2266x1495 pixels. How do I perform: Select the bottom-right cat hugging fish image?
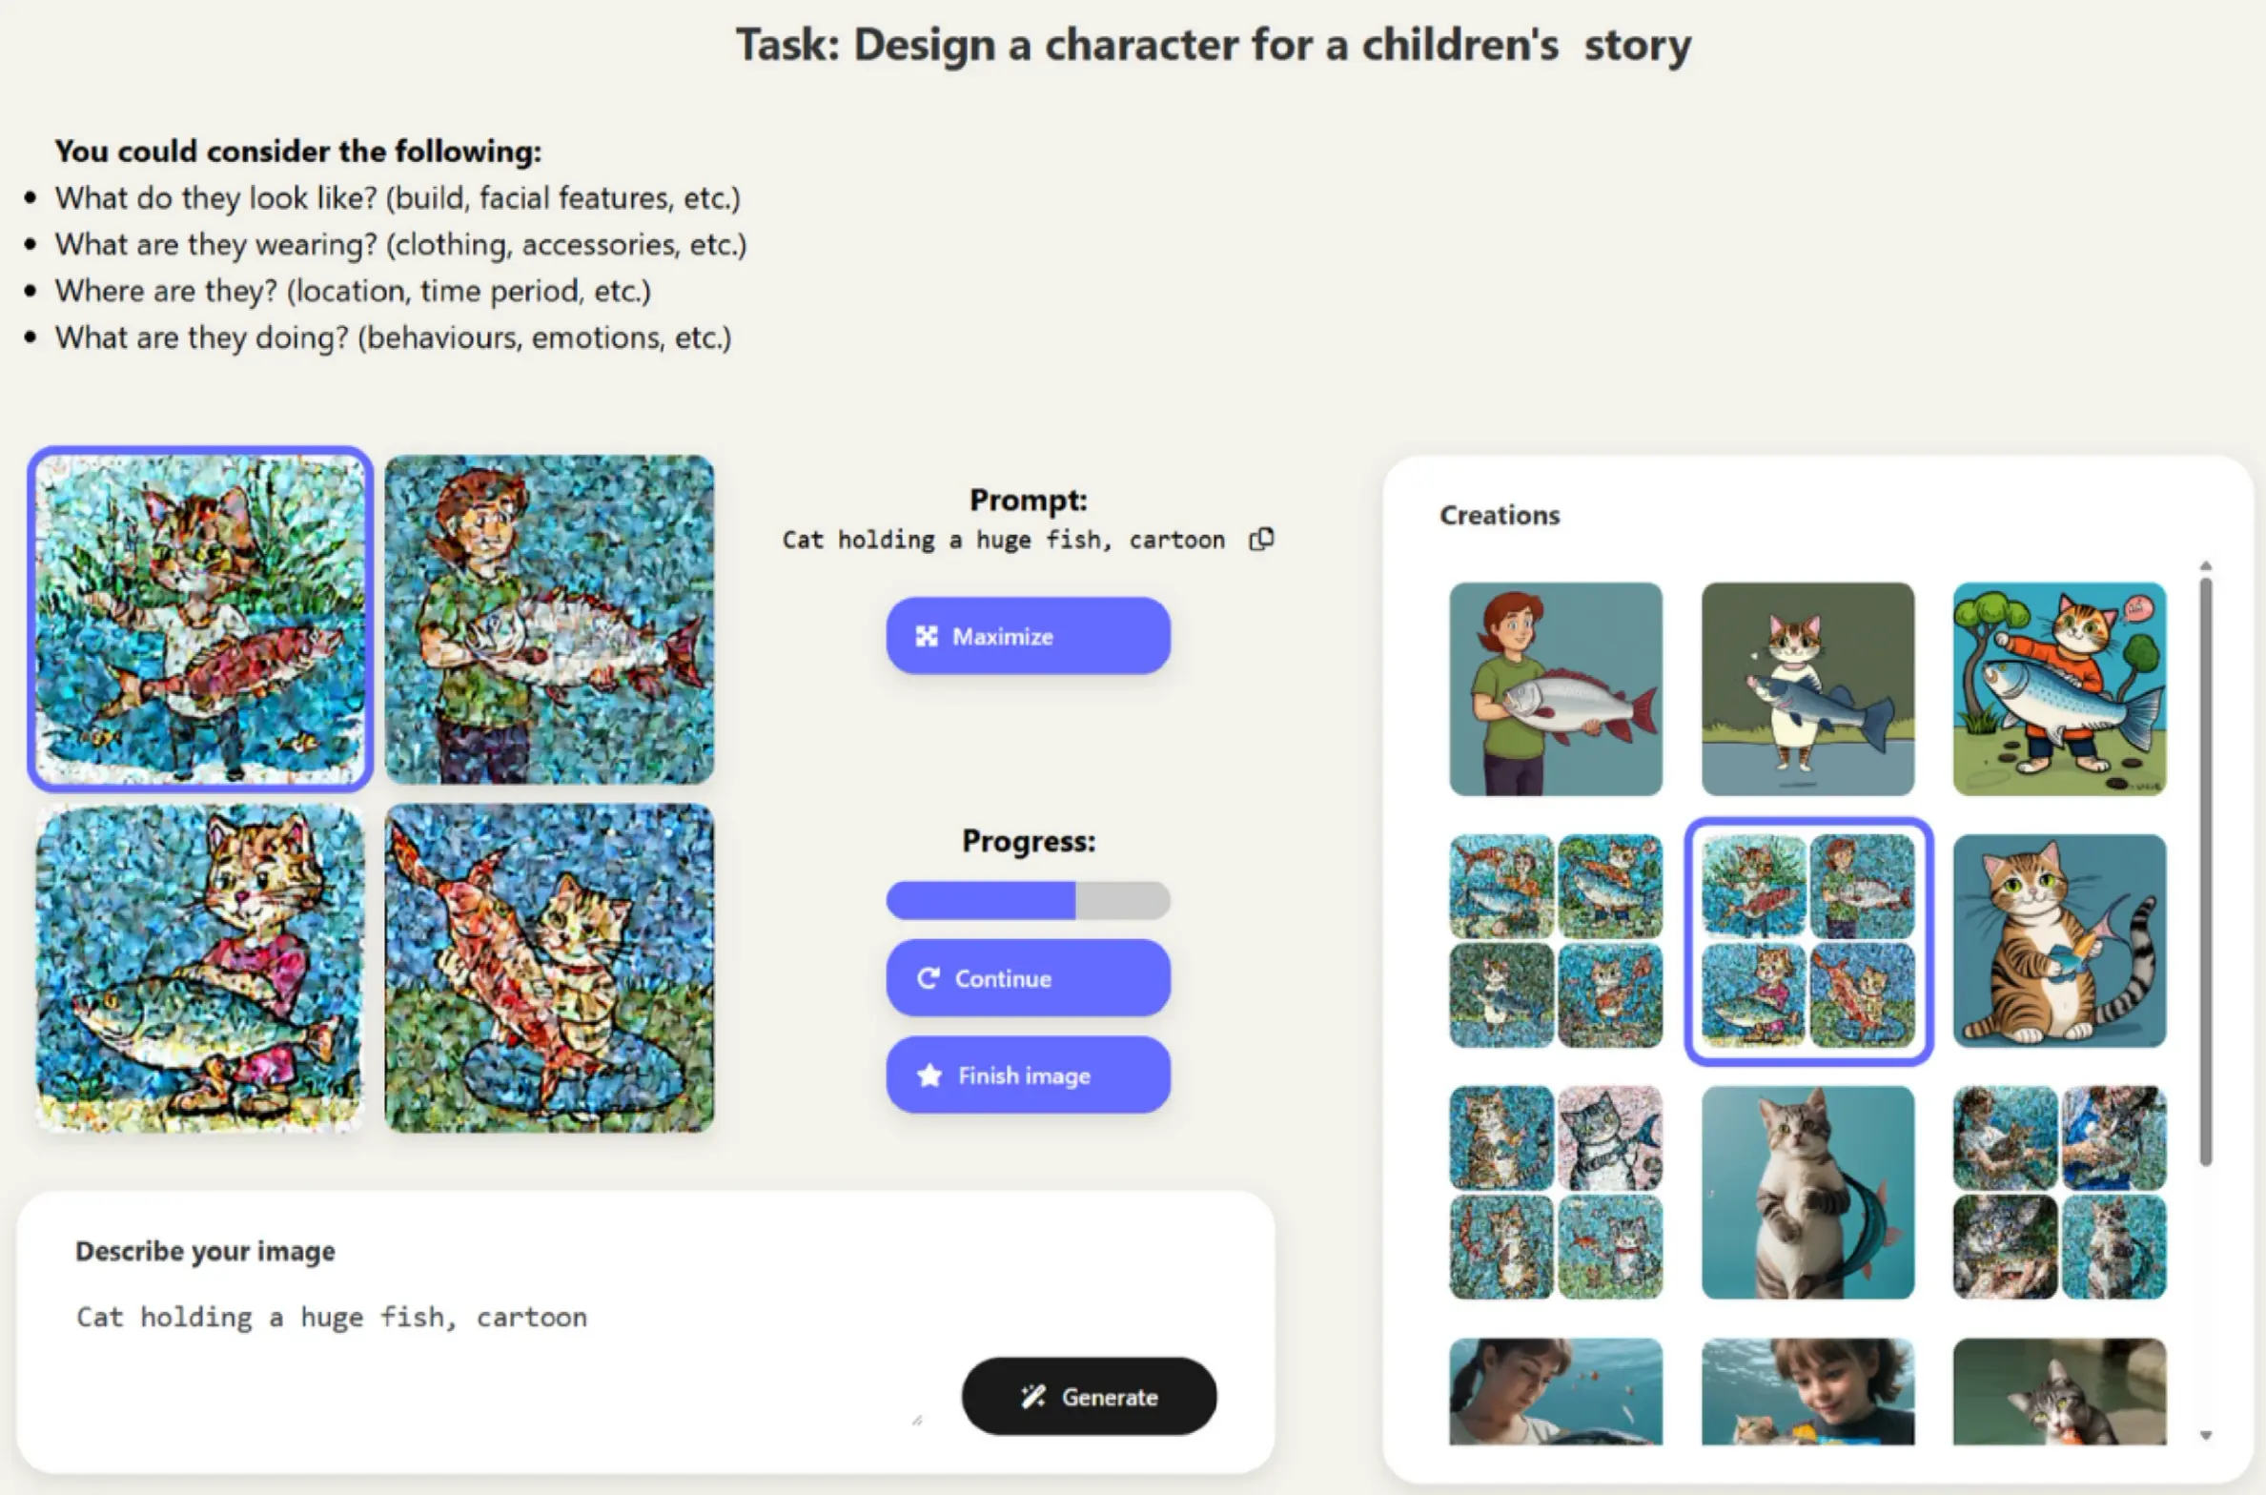[549, 968]
